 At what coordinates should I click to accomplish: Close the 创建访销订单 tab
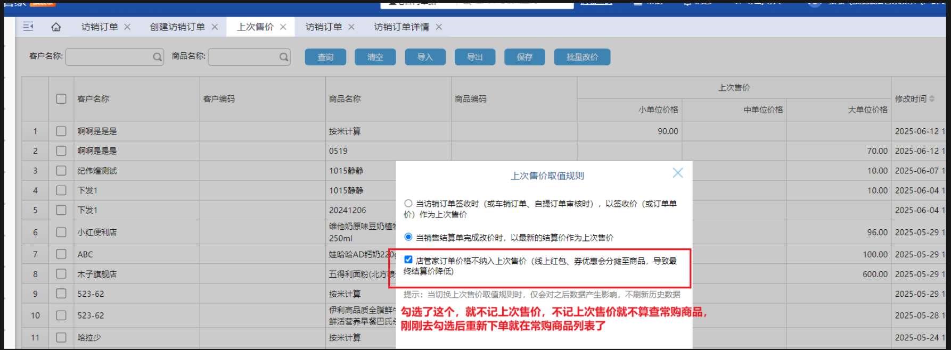pyautogui.click(x=215, y=27)
